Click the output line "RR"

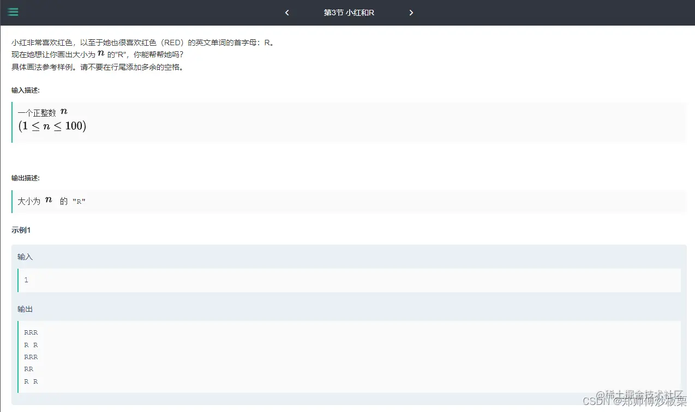(29, 369)
